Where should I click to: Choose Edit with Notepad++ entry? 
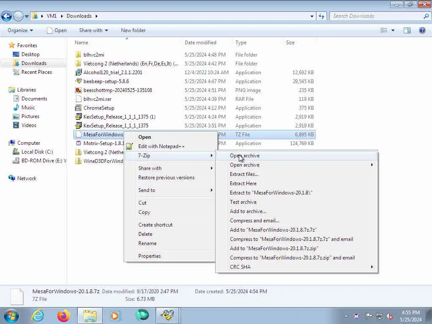(162, 146)
